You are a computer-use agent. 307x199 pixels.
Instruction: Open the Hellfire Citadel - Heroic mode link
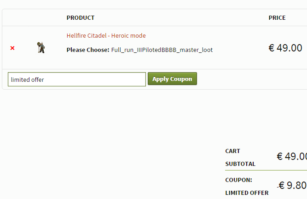click(x=106, y=35)
